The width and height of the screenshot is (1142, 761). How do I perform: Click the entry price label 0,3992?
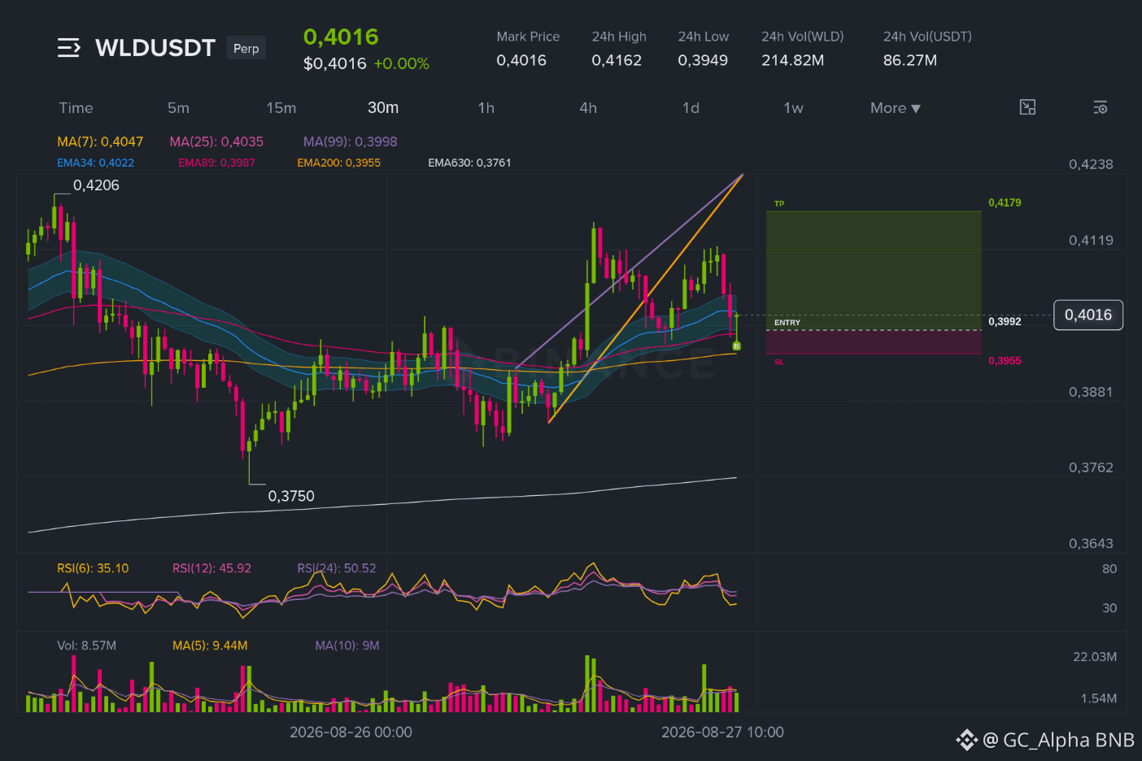click(x=1005, y=321)
